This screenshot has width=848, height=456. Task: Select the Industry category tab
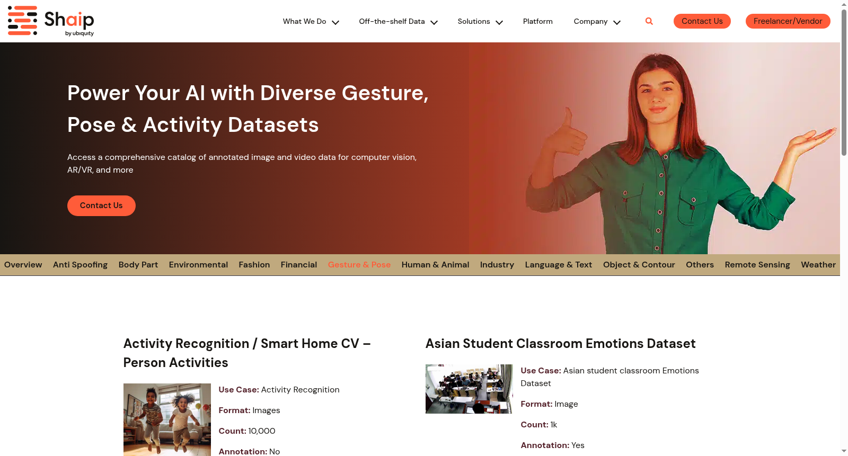tap(497, 265)
